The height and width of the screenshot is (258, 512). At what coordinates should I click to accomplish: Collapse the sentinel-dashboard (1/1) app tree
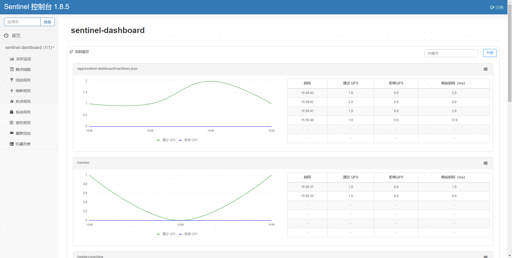coord(30,47)
